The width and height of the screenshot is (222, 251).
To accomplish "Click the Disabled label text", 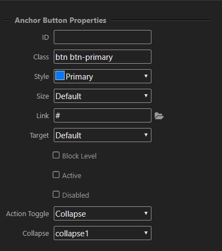I will pyautogui.click(x=75, y=195).
